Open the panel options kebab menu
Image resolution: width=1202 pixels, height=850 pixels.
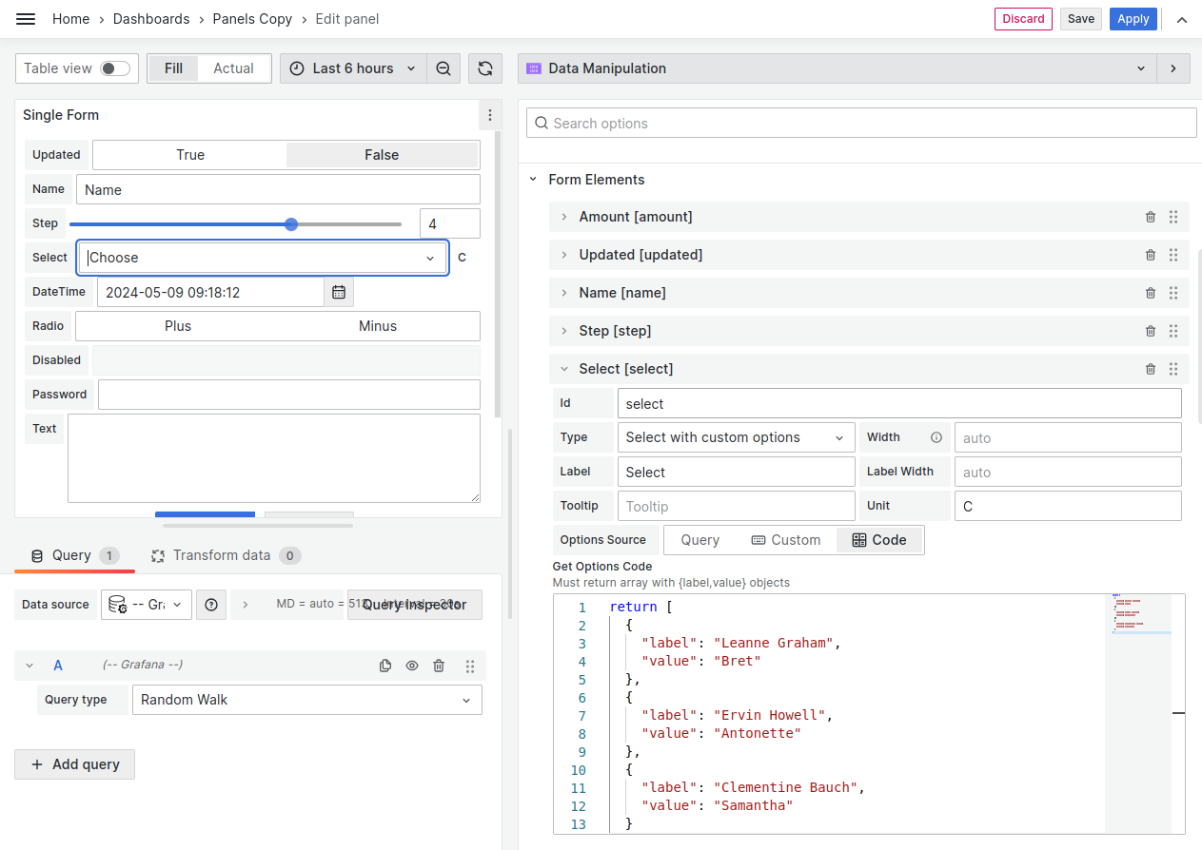coord(489,115)
